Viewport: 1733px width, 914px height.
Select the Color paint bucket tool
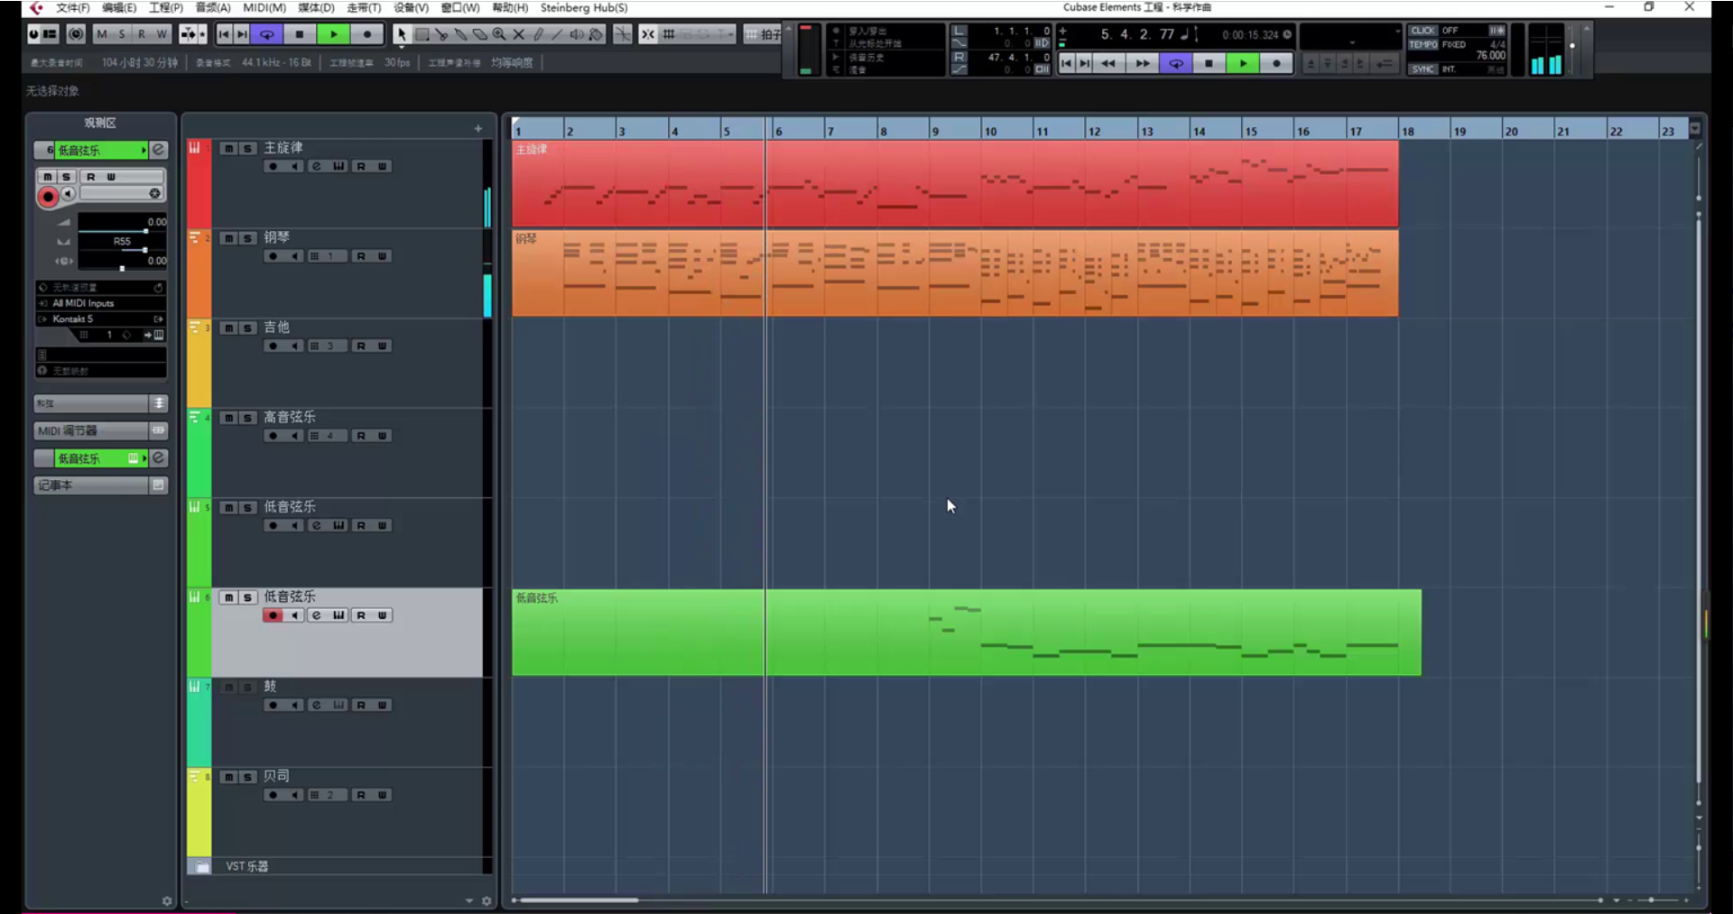pyautogui.click(x=596, y=34)
